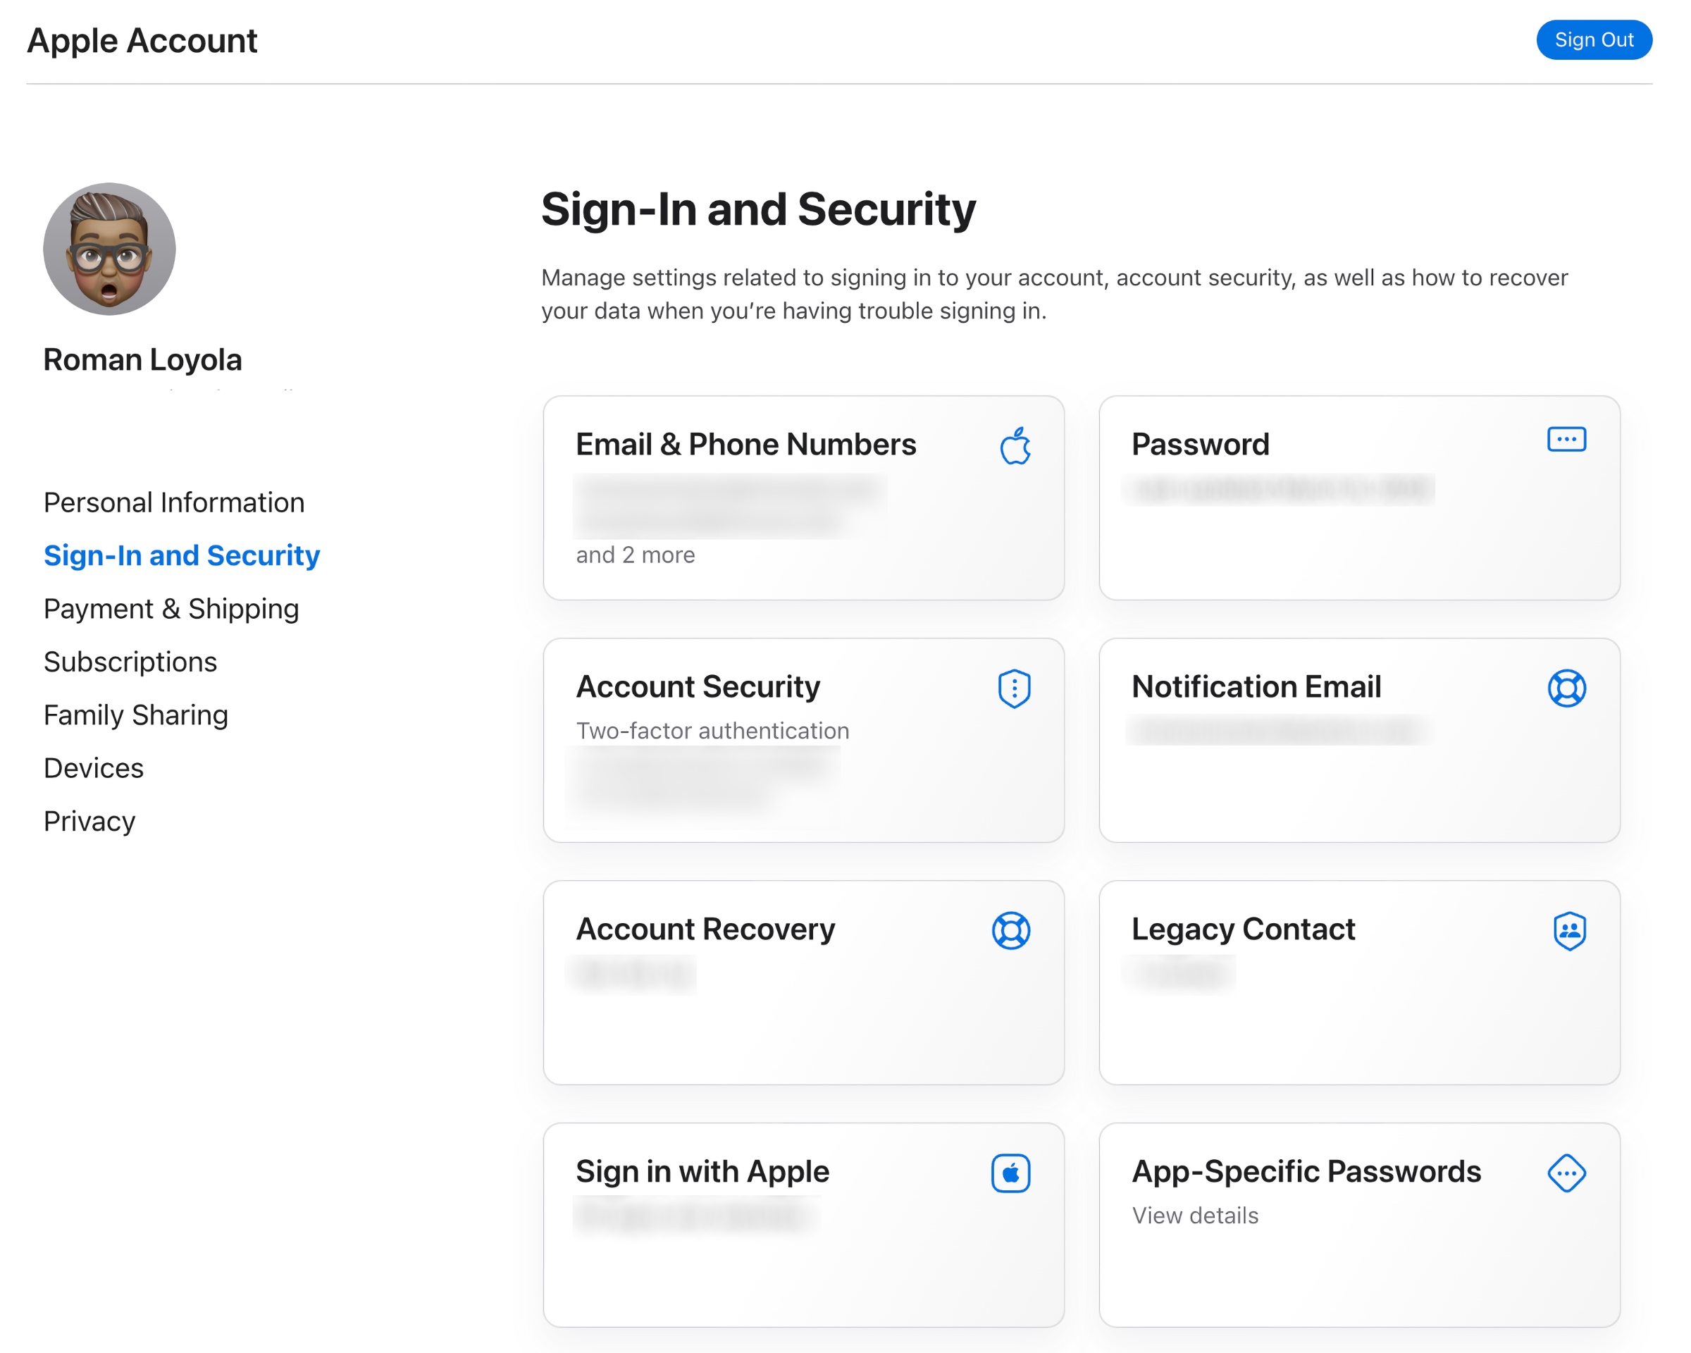
Task: Go to Payment & Shipping settings
Action: (x=171, y=609)
